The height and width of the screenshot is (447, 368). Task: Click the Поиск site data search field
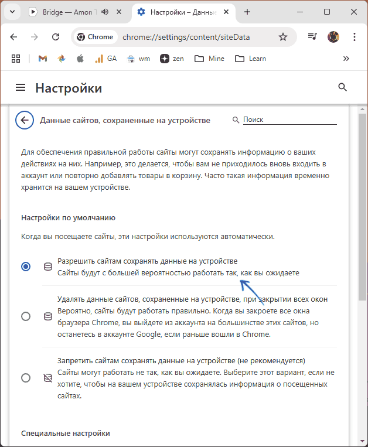289,120
